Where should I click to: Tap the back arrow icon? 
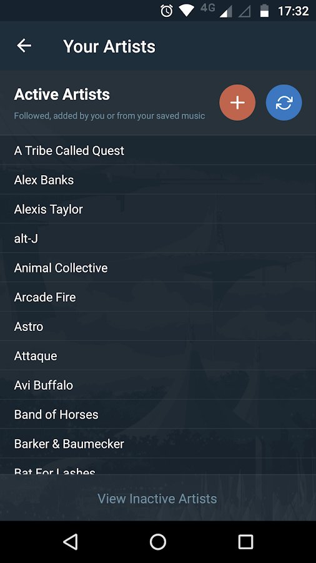(24, 46)
